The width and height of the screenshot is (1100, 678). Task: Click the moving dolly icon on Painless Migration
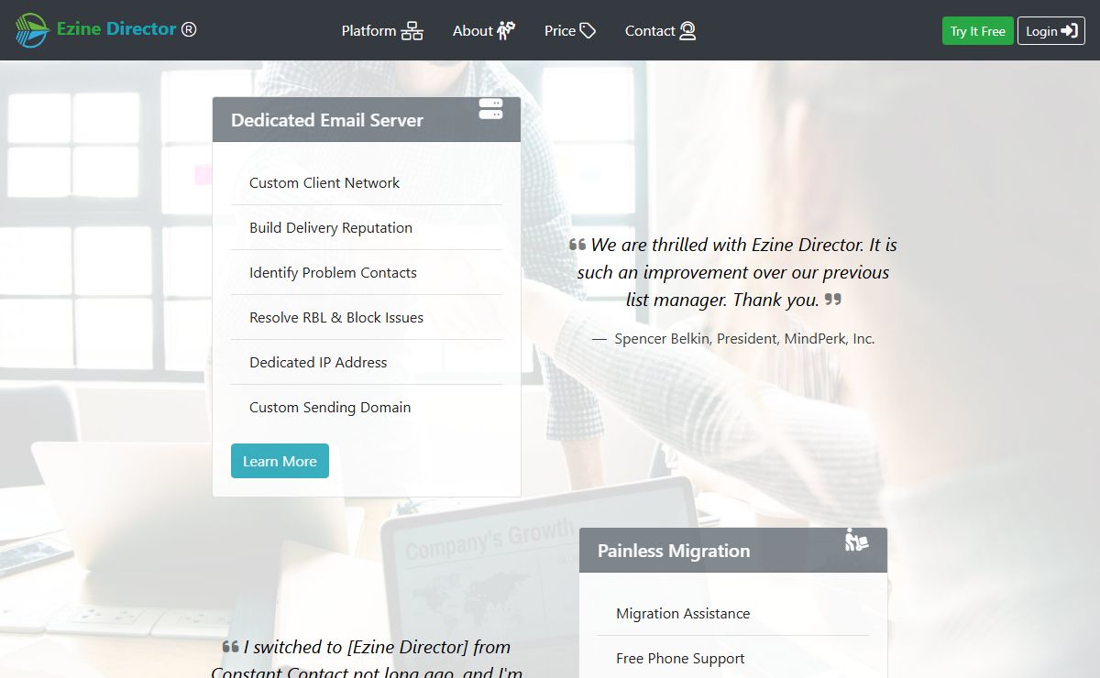856,540
